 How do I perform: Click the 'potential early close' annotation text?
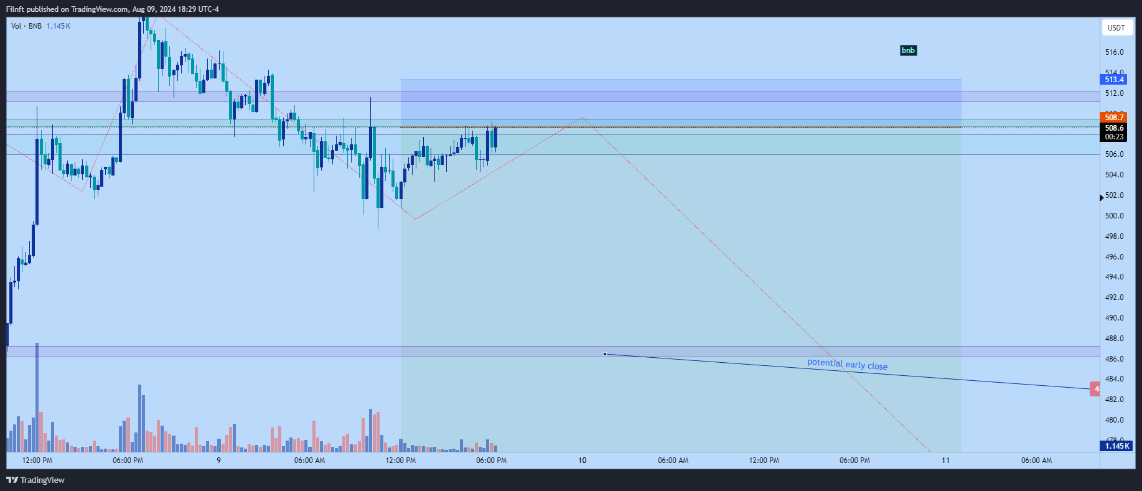[x=848, y=365]
